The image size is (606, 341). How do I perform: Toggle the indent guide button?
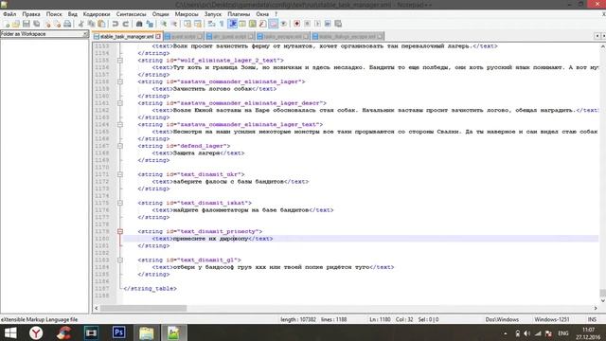[x=232, y=24]
